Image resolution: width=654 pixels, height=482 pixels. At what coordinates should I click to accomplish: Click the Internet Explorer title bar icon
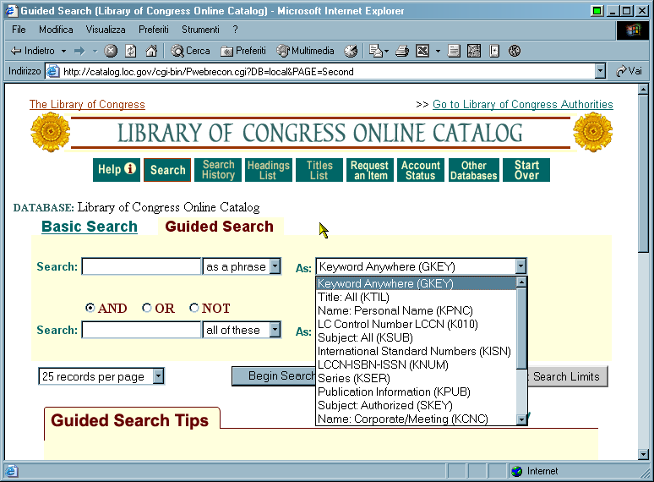pos(12,10)
